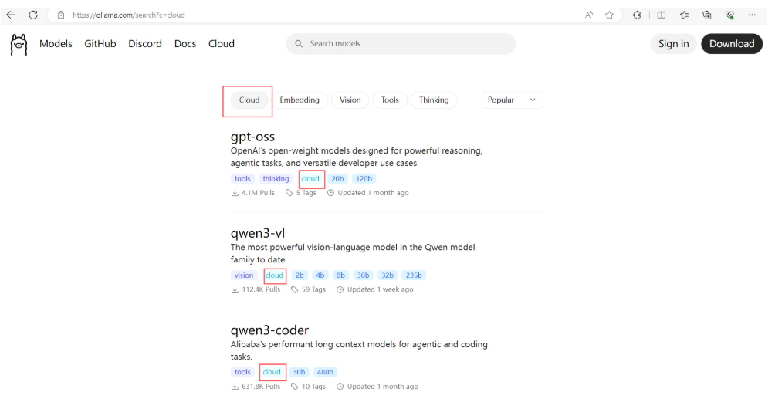Image resolution: width=775 pixels, height=409 pixels.
Task: Click the 4b tag under qwen3-vl
Action: click(320, 275)
